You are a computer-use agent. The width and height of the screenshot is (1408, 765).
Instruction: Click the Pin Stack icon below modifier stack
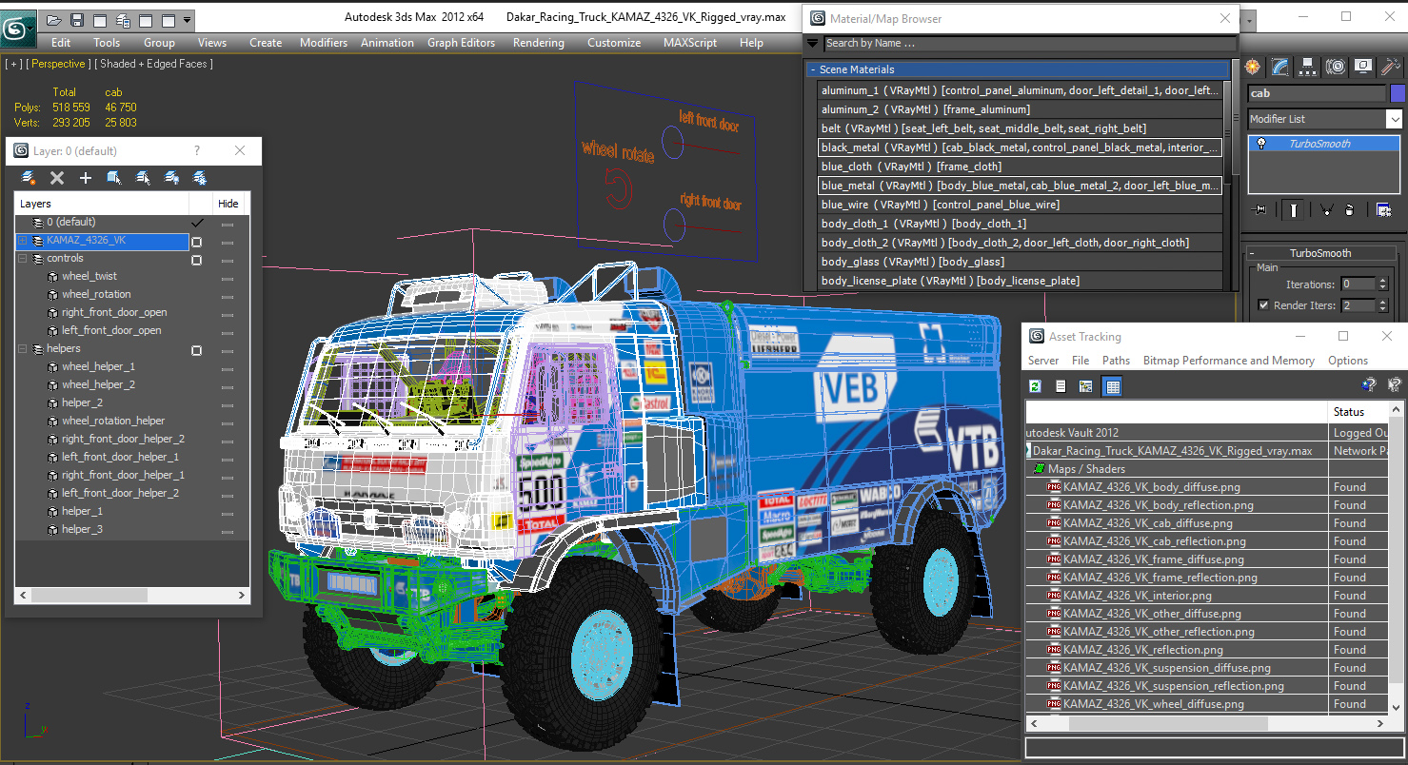1260,210
